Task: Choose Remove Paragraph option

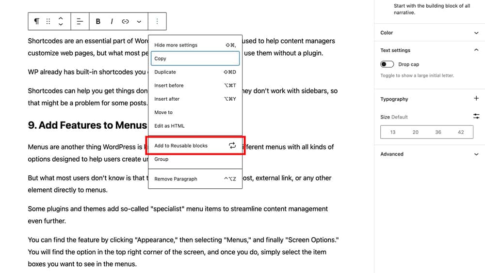Action: point(195,179)
